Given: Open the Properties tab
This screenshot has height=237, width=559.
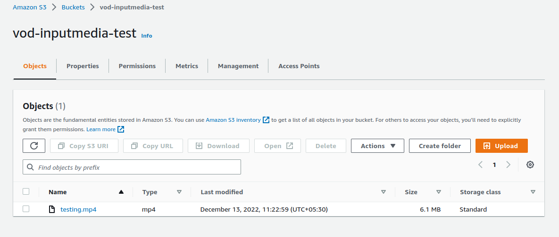Looking at the screenshot, I should point(83,66).
